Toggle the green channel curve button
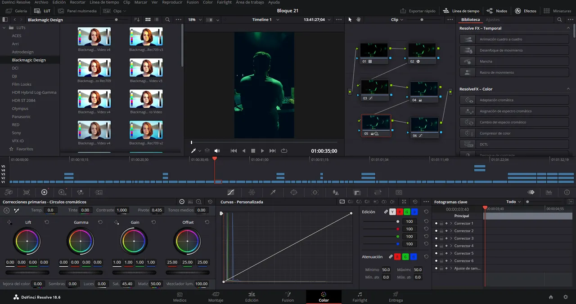This screenshot has width=576, height=304. click(x=407, y=212)
